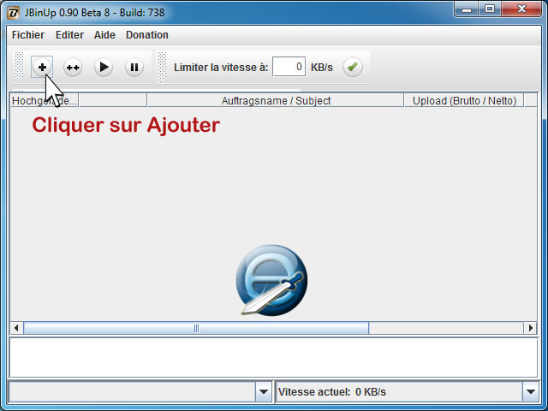This screenshot has width=548, height=411.
Task: Click the empty log text area
Action: [x=274, y=358]
